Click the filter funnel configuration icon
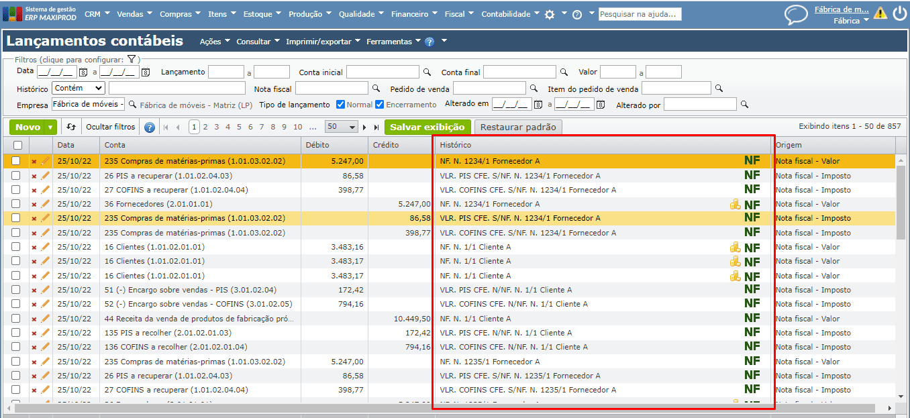The image size is (910, 418). 132,59
